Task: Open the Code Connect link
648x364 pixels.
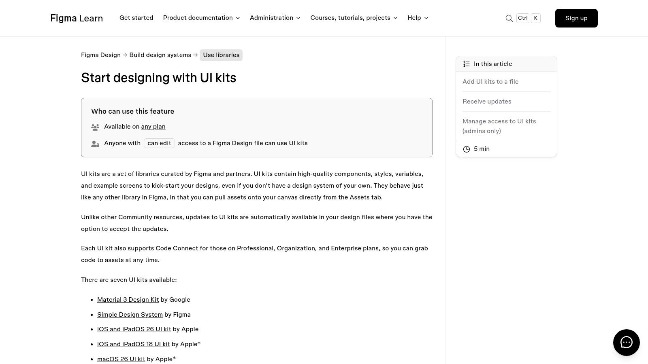Action: tap(177, 248)
